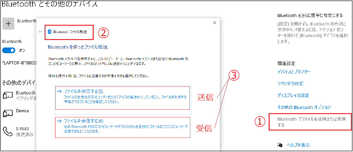Image resolution: width=353 pixels, height=152 pixels.
Task: Click the LAPTOP-8T980 computer name text
Action: [x=19, y=62]
